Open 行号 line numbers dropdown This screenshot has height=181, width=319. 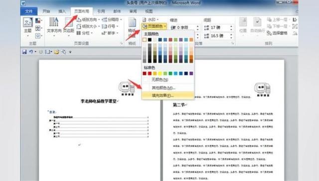(x=110, y=26)
